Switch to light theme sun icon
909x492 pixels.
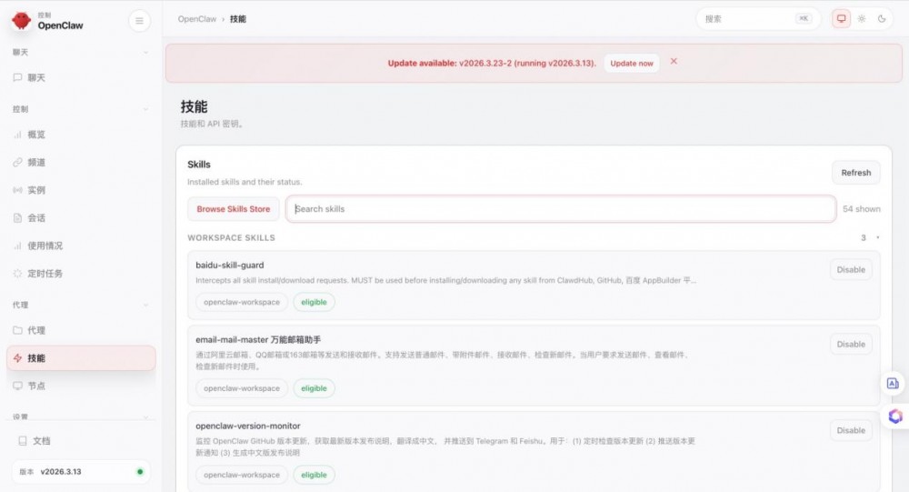(x=862, y=19)
